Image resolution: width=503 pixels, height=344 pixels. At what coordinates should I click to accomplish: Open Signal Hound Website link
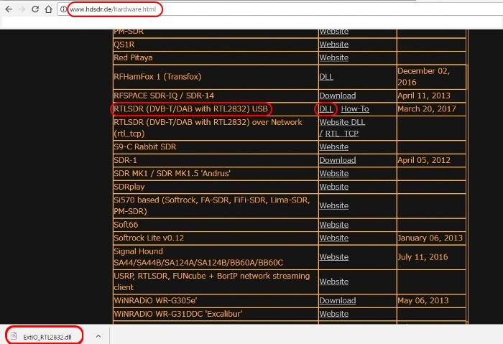click(x=333, y=257)
